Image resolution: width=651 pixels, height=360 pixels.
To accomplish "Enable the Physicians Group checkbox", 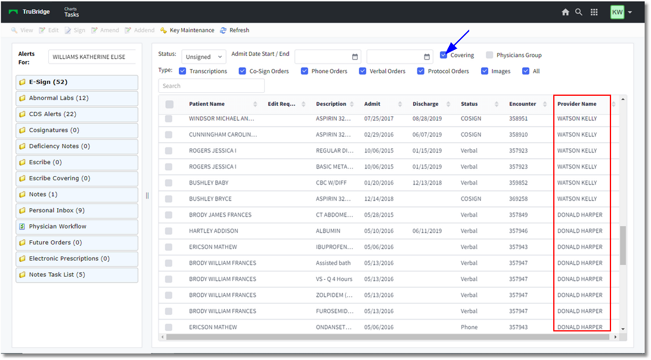I will pos(489,55).
